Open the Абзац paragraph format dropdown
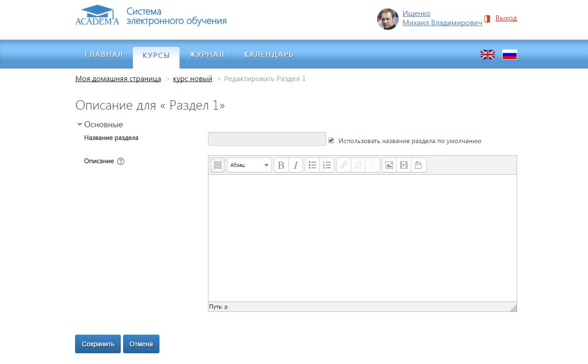Image resolution: width=588 pixels, height=364 pixels. (249, 165)
